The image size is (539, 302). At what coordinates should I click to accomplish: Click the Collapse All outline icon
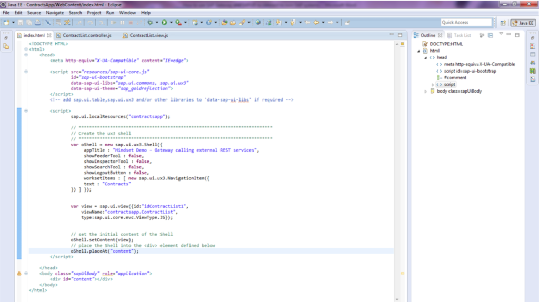pyautogui.click(x=491, y=35)
